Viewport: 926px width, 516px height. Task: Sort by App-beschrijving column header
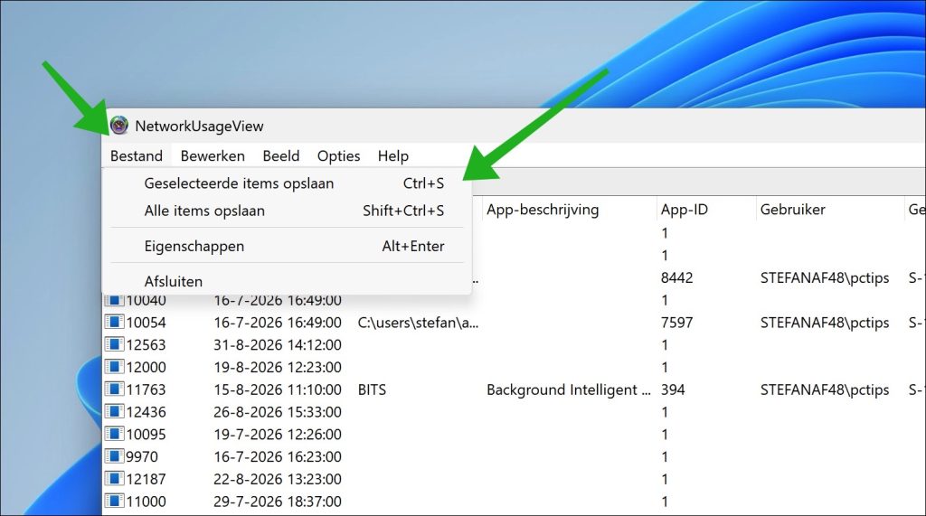[x=569, y=210]
